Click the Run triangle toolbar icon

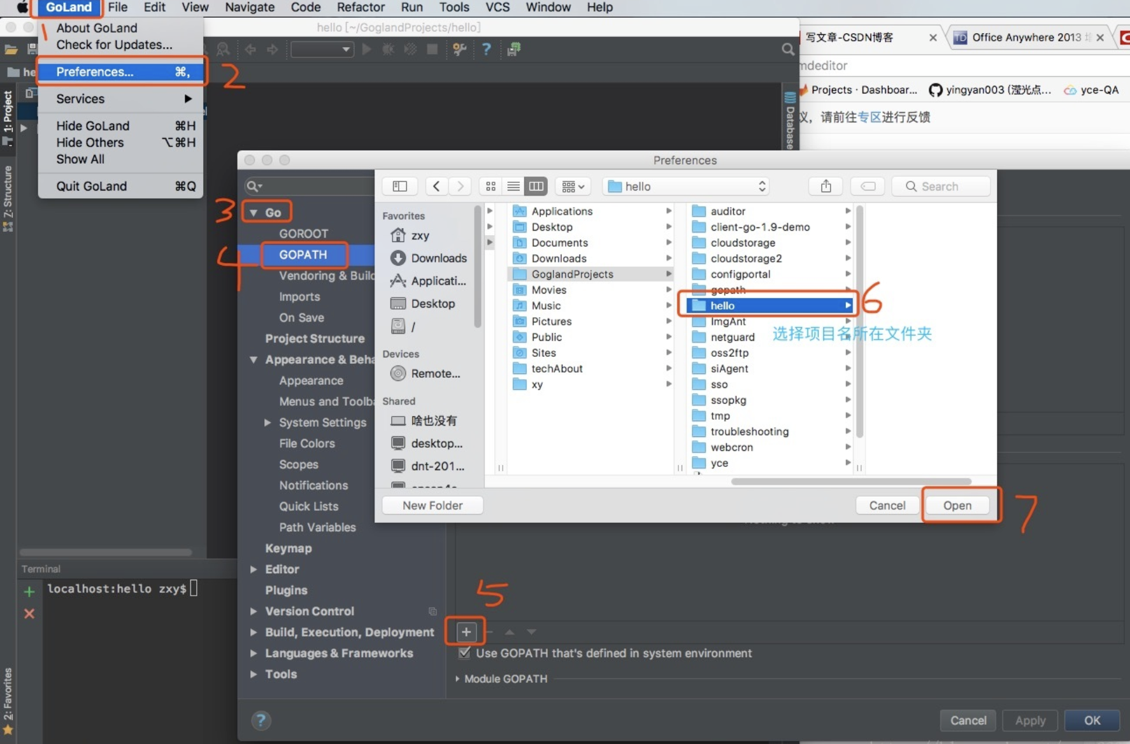367,49
